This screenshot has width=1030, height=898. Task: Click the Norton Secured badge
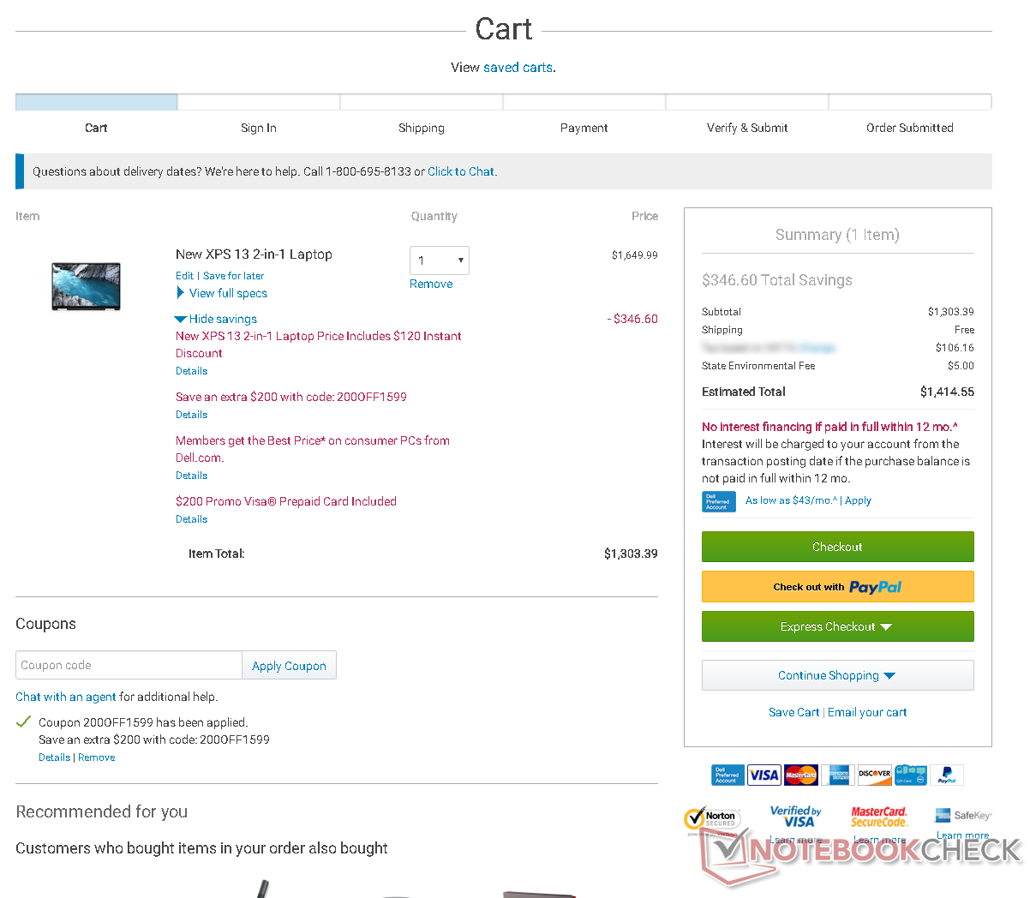pyautogui.click(x=712, y=820)
